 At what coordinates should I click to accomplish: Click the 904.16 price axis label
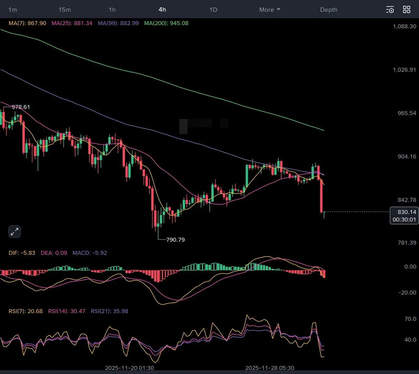407,156
